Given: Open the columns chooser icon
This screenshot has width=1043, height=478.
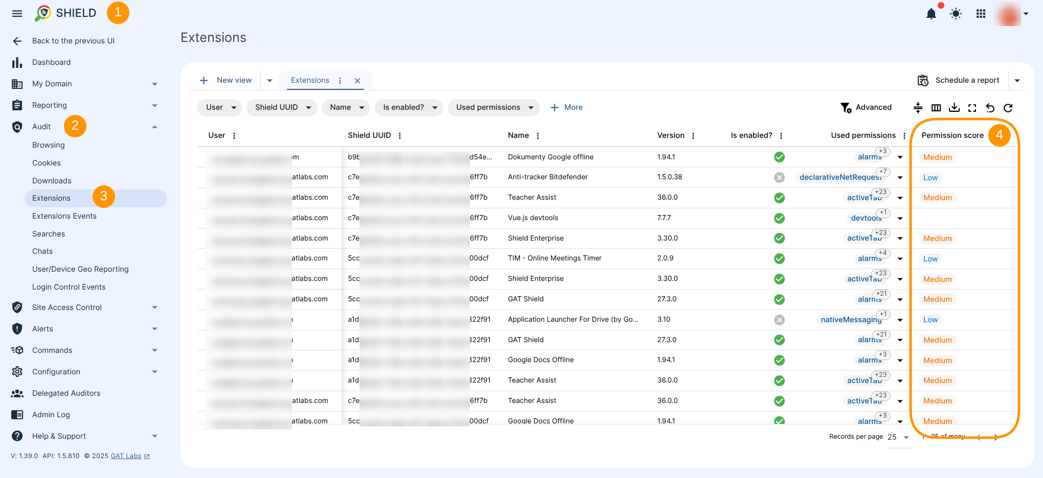Looking at the screenshot, I should tap(936, 108).
